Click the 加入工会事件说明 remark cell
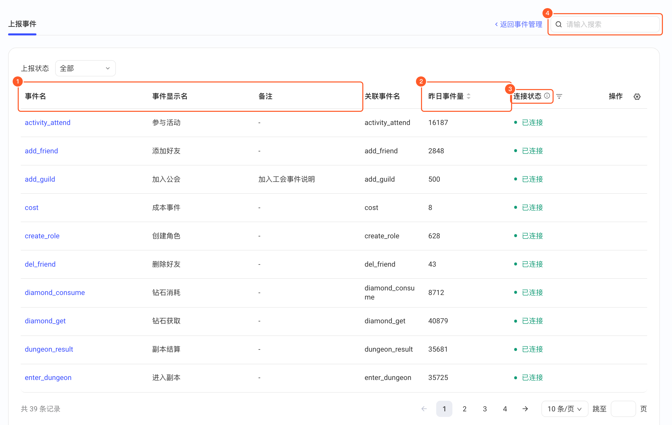The width and height of the screenshot is (672, 425). [x=287, y=179]
